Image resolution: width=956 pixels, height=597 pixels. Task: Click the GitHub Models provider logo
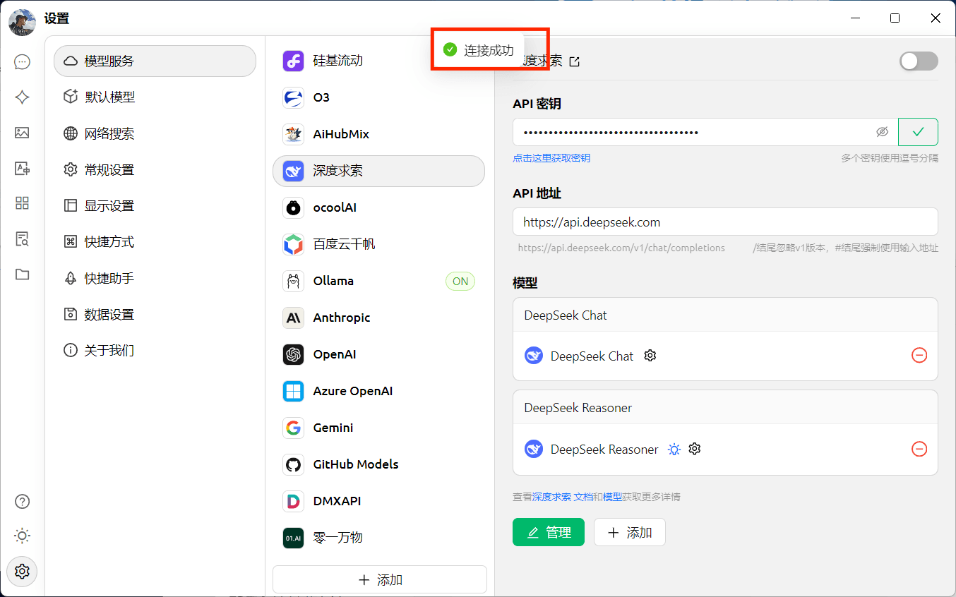click(293, 464)
